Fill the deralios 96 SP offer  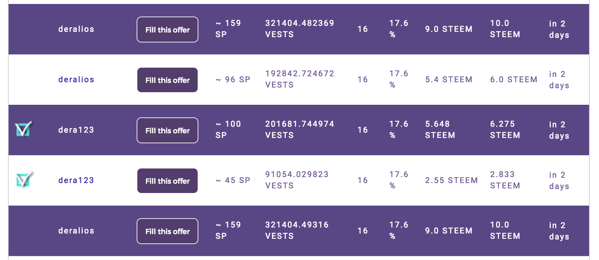(167, 80)
